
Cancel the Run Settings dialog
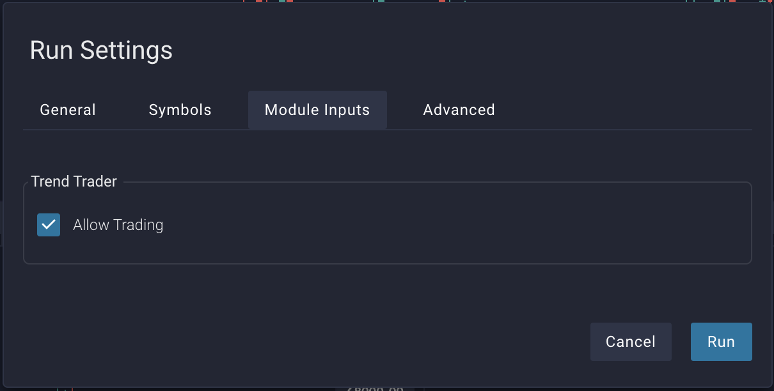pos(630,342)
